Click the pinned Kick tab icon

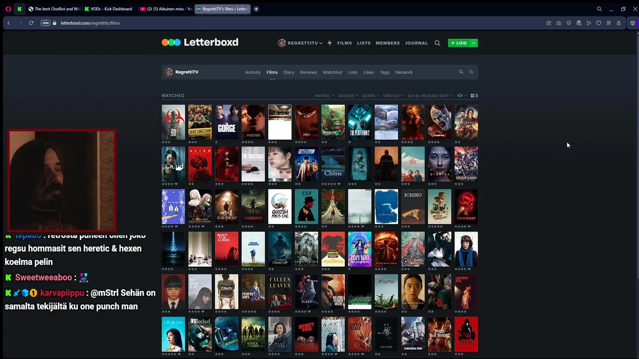(19, 9)
